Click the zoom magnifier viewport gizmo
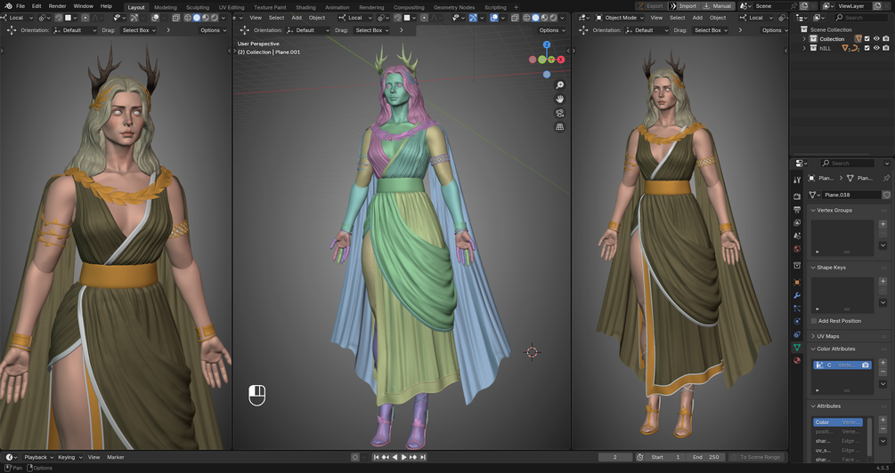The height and width of the screenshot is (473, 895). [x=560, y=85]
